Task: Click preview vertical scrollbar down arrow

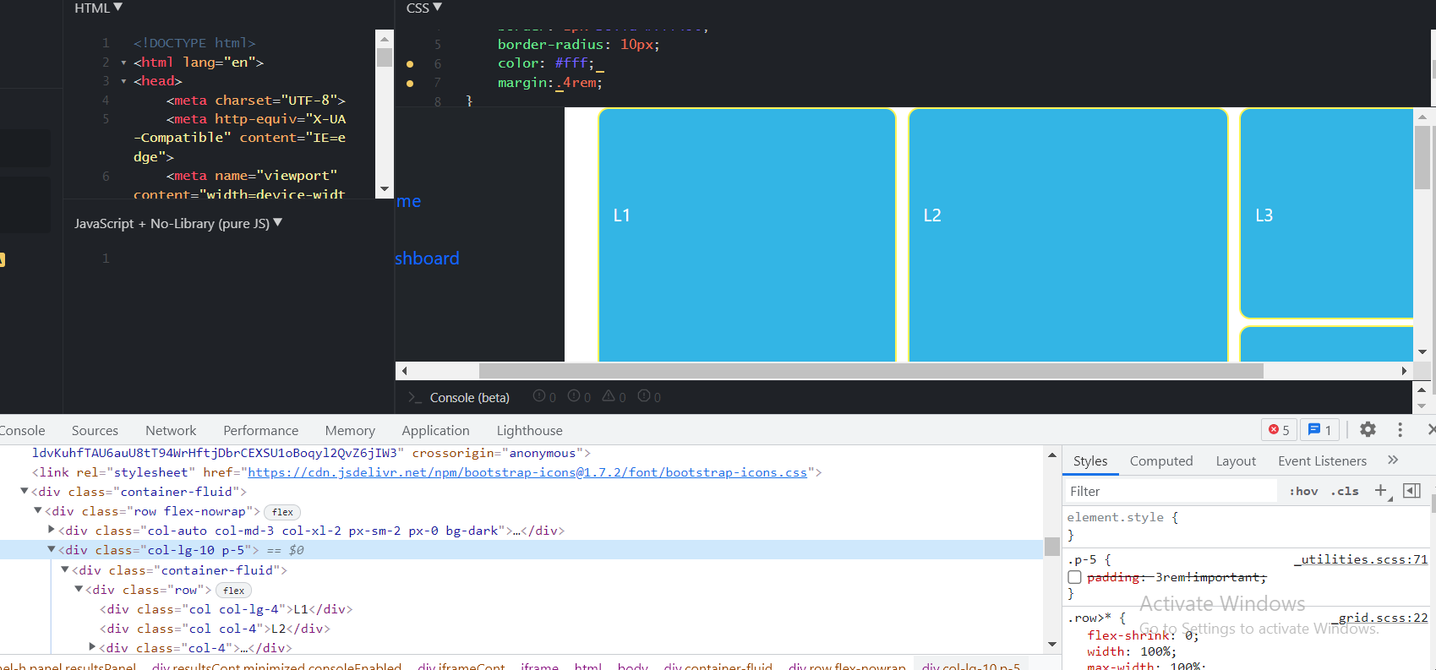Action: coord(1422,352)
